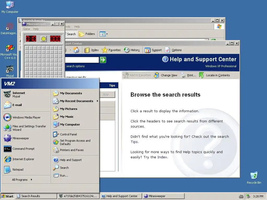
Task: Open the keyboard icon on the taskbar
Action: [241, 196]
